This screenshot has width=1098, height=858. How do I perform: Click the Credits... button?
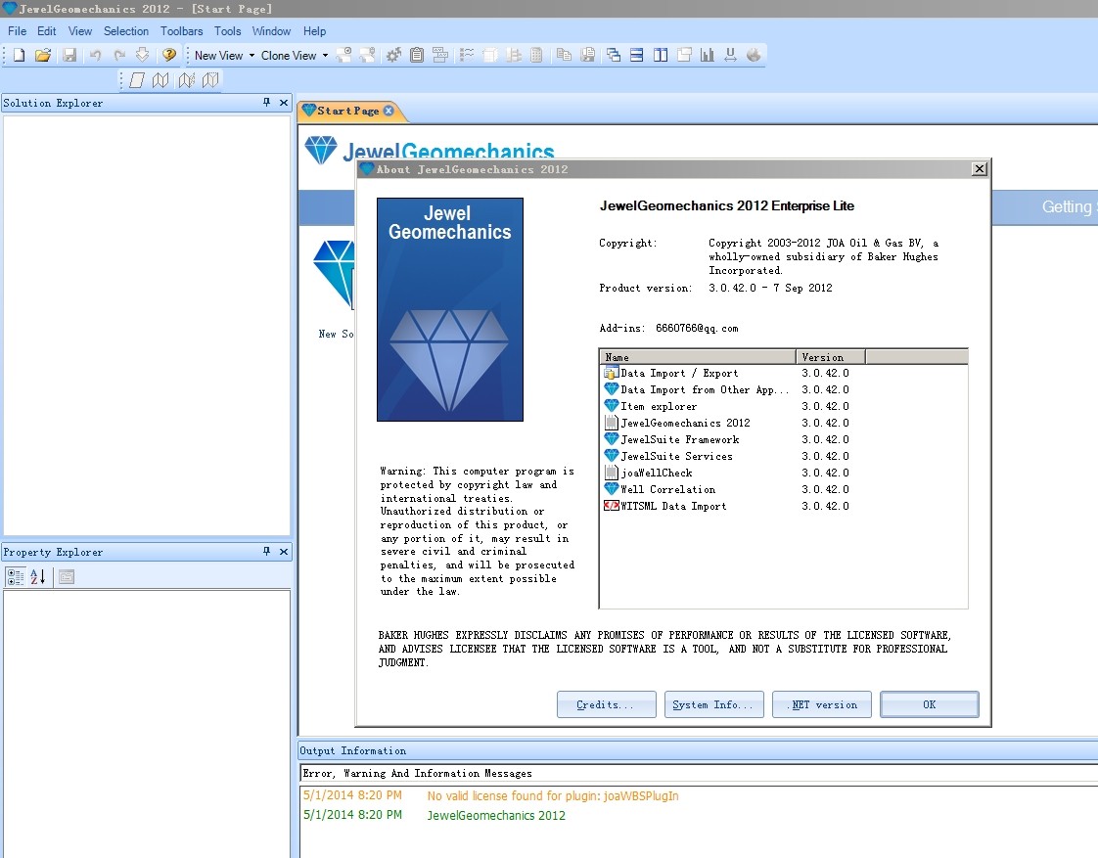pos(607,704)
